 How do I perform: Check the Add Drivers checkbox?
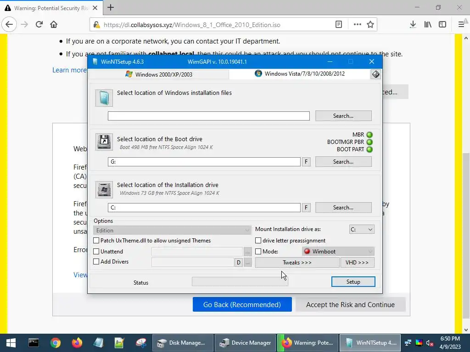point(96,262)
